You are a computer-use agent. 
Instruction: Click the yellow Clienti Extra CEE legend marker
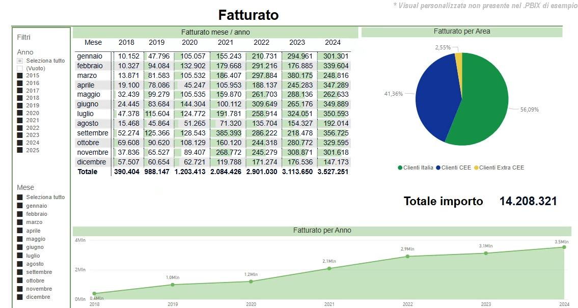(476, 167)
